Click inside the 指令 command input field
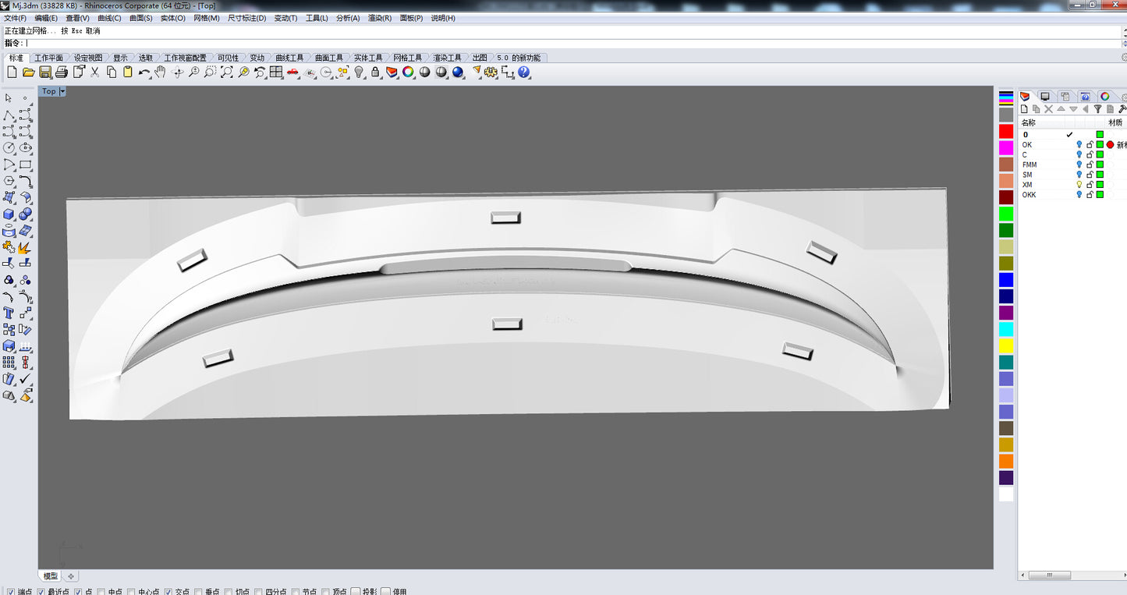This screenshot has height=595, width=1127. [573, 43]
